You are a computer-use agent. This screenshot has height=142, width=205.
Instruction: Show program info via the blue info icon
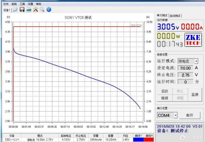pyautogui.click(x=49, y=10)
